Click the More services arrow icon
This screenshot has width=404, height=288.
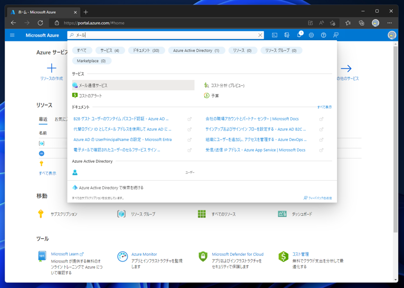(x=346, y=68)
